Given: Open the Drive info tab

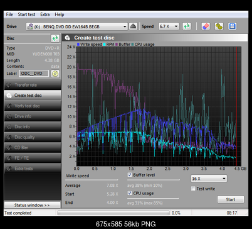Looking at the screenshot, I should (x=33, y=116).
